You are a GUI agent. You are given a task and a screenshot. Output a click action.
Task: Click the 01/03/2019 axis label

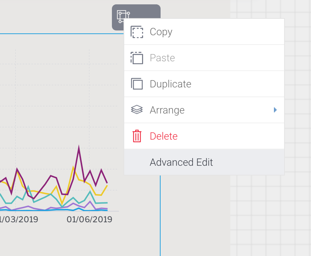pyautogui.click(x=19, y=220)
